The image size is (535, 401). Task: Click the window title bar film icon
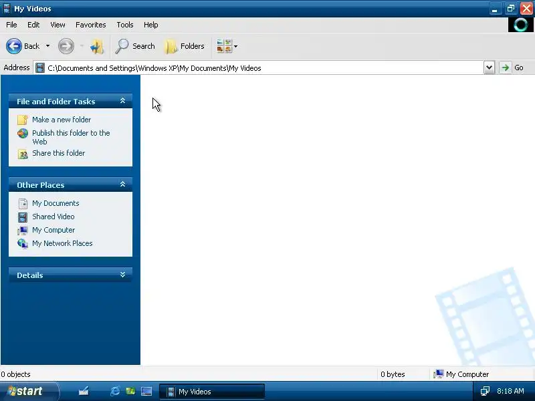point(7,8)
